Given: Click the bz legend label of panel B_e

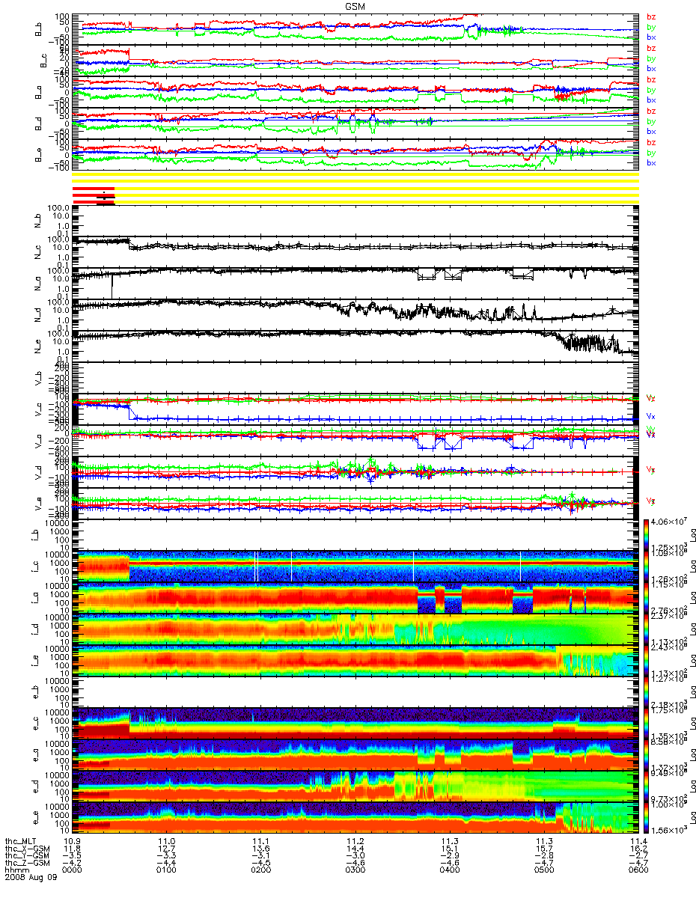Looking at the screenshot, I should tap(651, 142).
